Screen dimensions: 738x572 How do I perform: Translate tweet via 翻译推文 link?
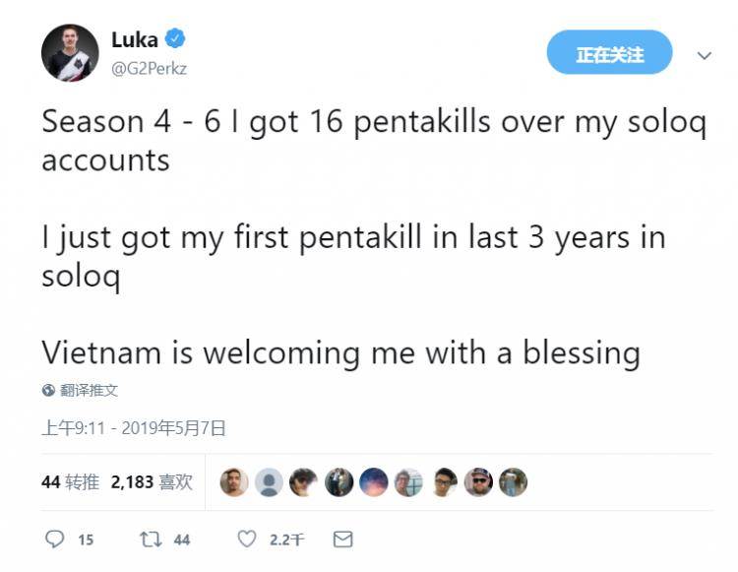pyautogui.click(x=89, y=390)
